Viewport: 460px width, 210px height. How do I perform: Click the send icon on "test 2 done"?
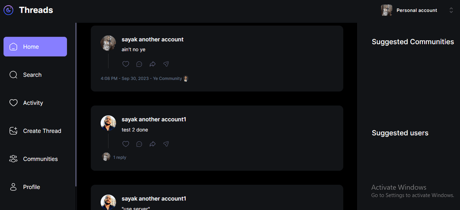[x=166, y=144]
